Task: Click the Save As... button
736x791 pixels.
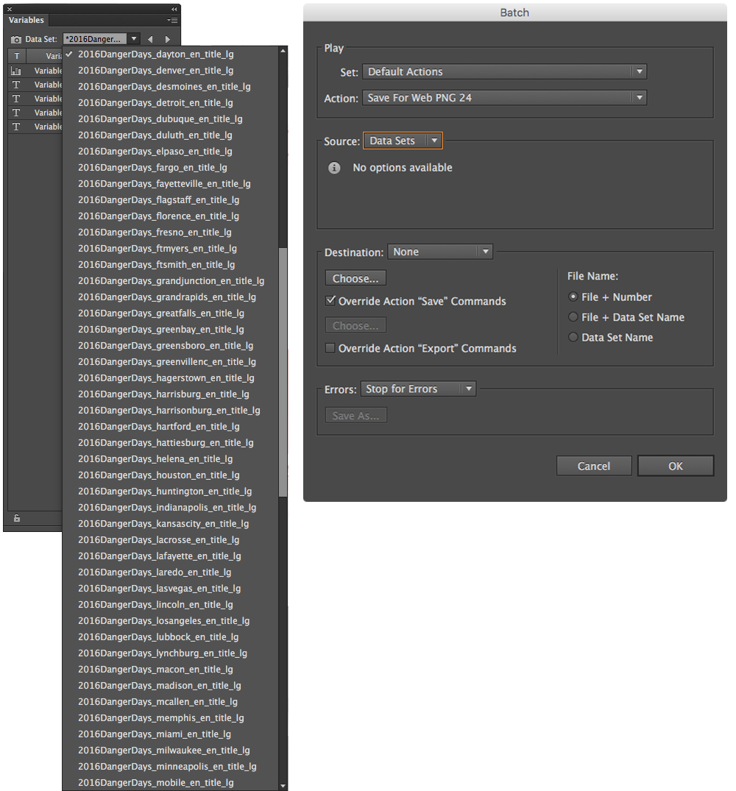Action: pyautogui.click(x=355, y=416)
